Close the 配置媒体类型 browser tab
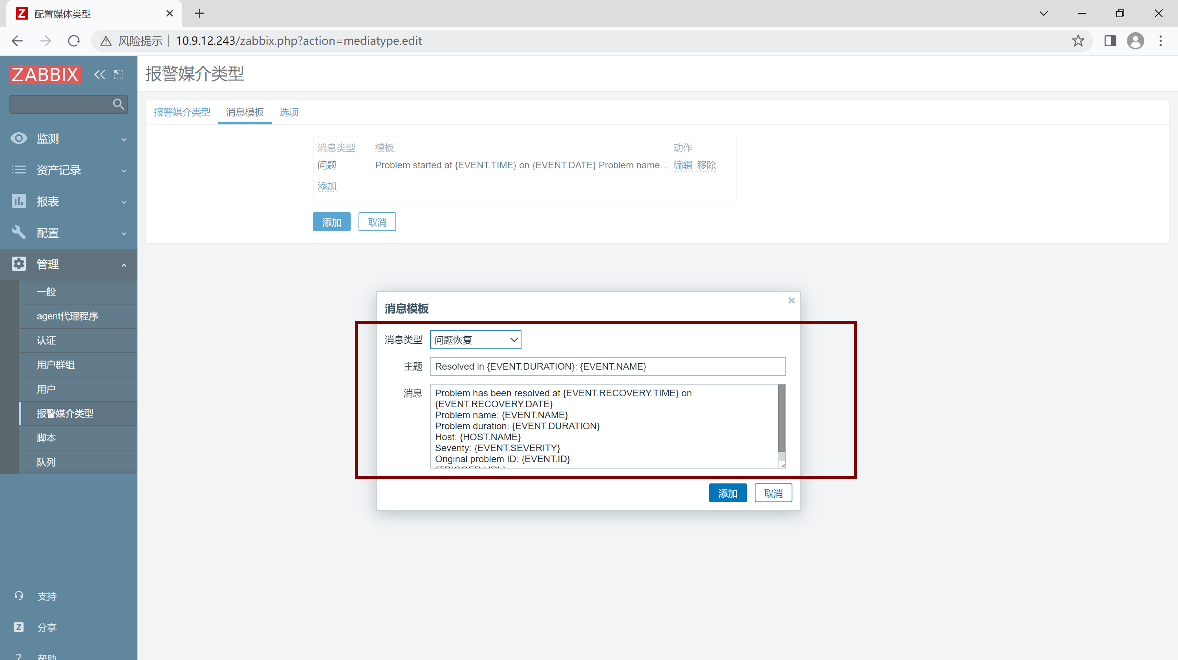Image resolution: width=1178 pixels, height=660 pixels. coord(169,13)
